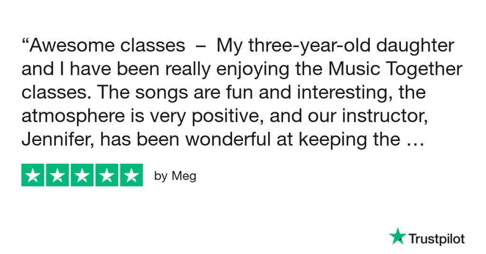Click the third green rating star
Screen dimensions: 486x254
(82, 175)
